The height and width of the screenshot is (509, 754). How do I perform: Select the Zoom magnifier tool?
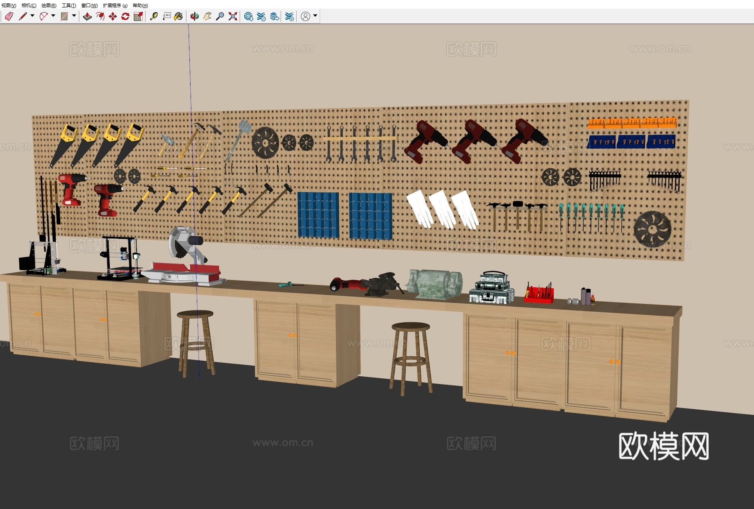click(220, 16)
